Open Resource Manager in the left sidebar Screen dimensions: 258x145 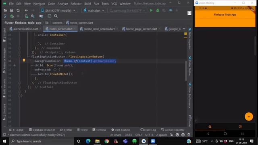(4, 60)
